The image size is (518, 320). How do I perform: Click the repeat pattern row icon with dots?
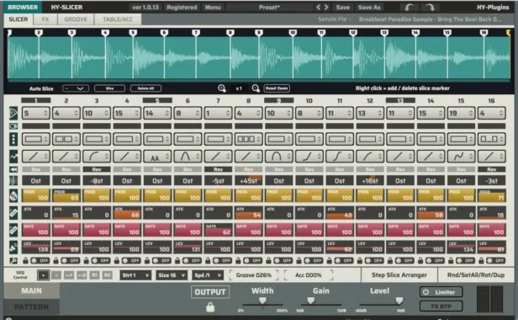(x=13, y=139)
